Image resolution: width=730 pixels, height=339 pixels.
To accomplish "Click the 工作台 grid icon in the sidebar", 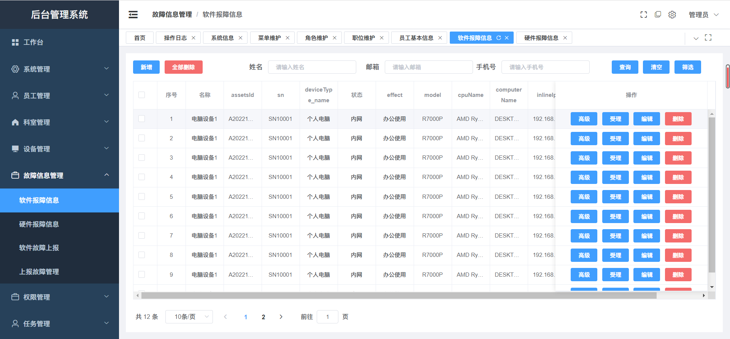I will point(15,42).
